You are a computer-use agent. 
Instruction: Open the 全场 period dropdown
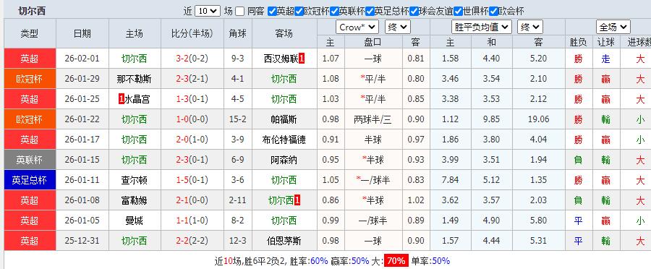click(x=613, y=27)
